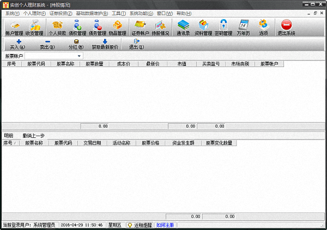Click the 如何注册 link

[x=165, y=225]
